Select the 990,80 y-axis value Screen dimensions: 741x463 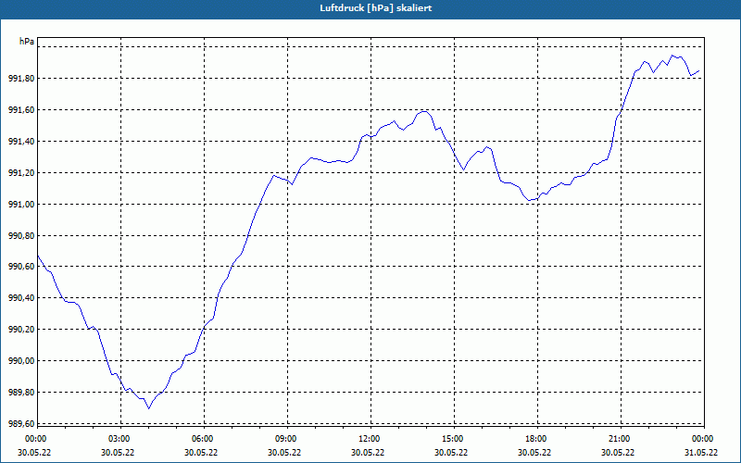21,235
